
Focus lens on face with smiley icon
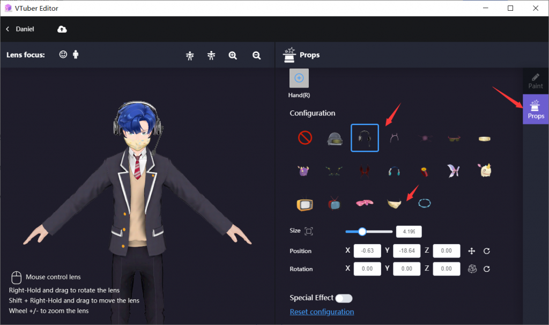point(63,54)
